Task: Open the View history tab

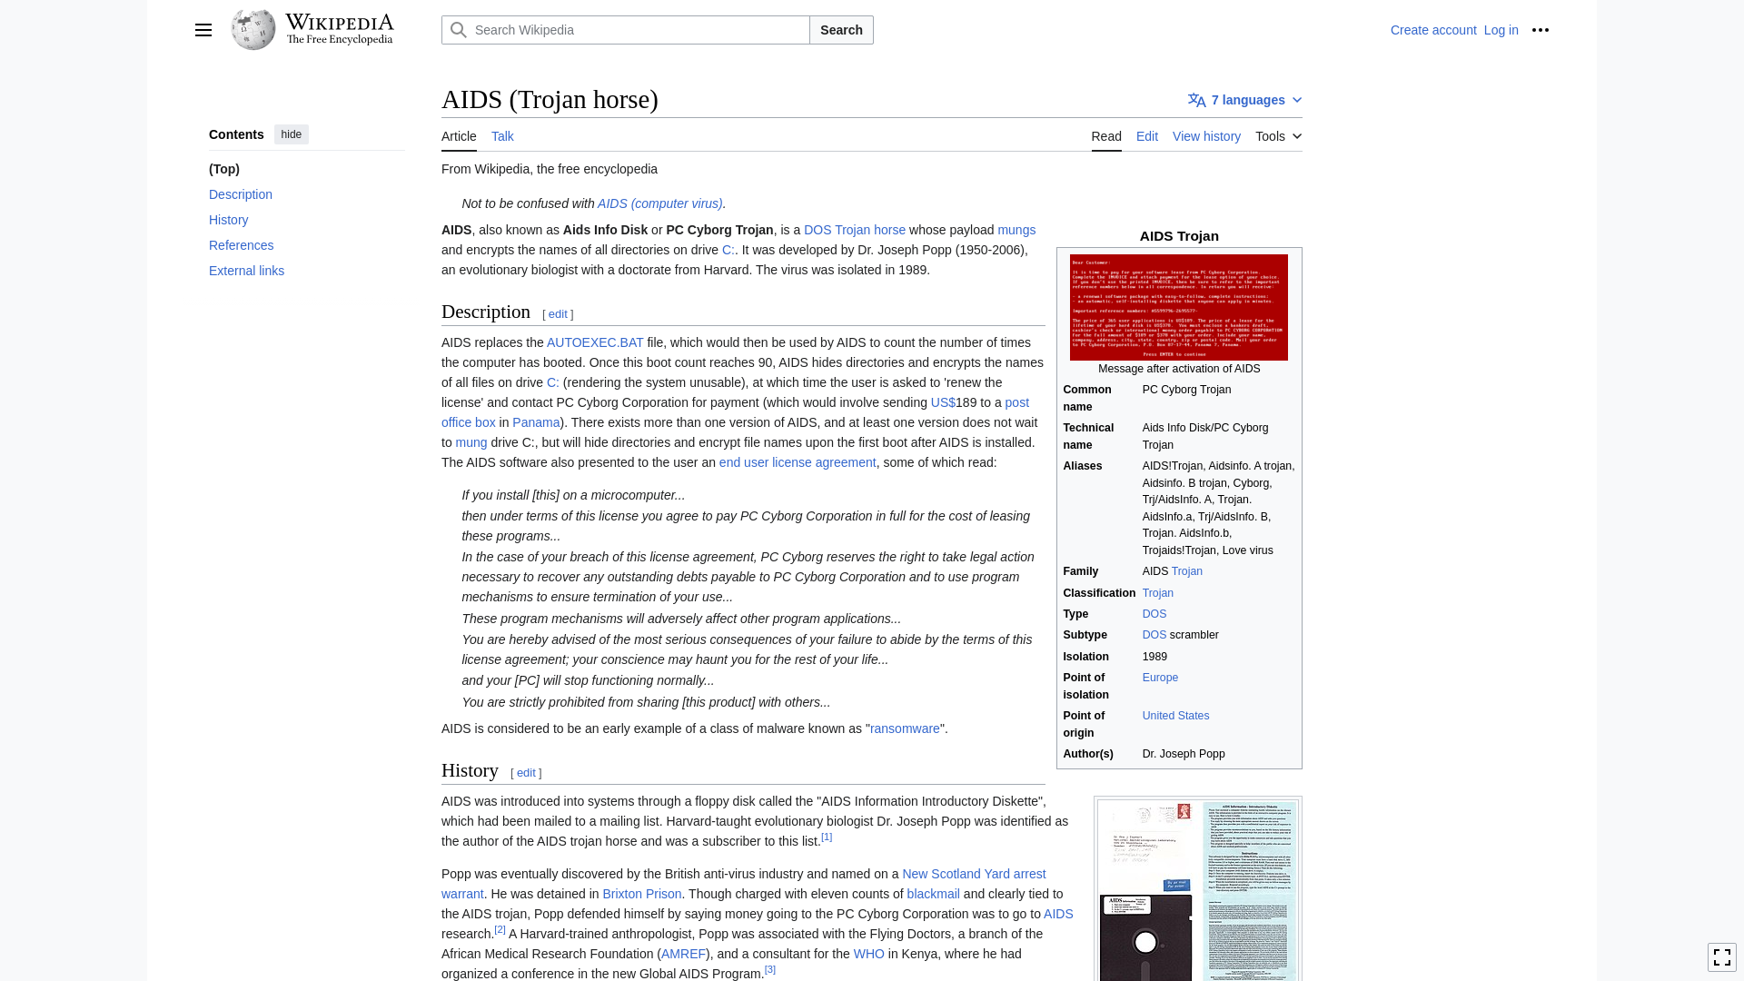Action: (x=1206, y=136)
